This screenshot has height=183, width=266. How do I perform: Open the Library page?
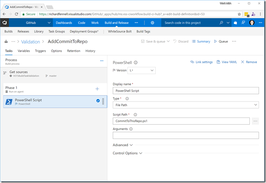click(x=39, y=32)
